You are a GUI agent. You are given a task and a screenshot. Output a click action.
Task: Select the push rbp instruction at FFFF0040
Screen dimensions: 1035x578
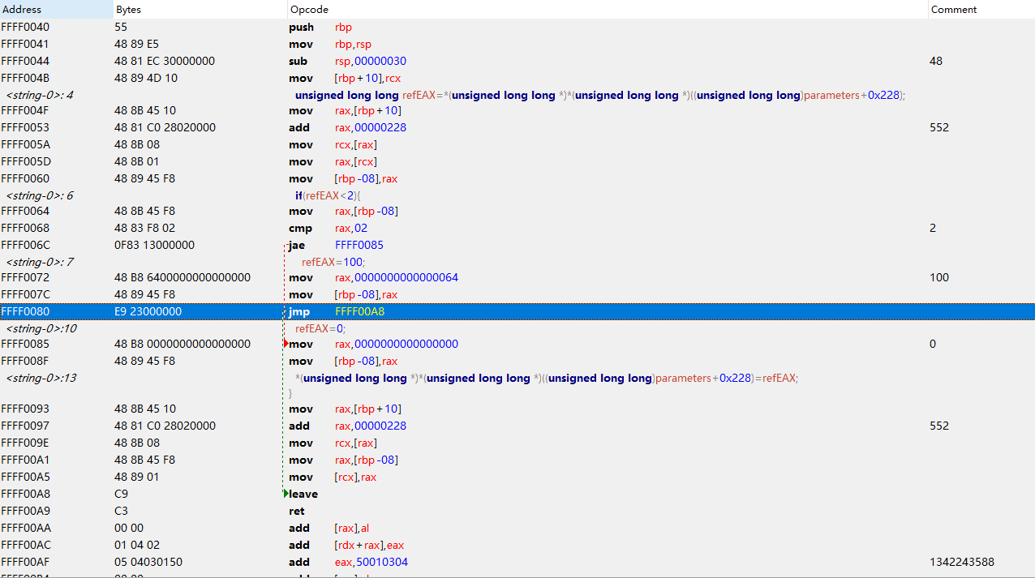point(324,27)
